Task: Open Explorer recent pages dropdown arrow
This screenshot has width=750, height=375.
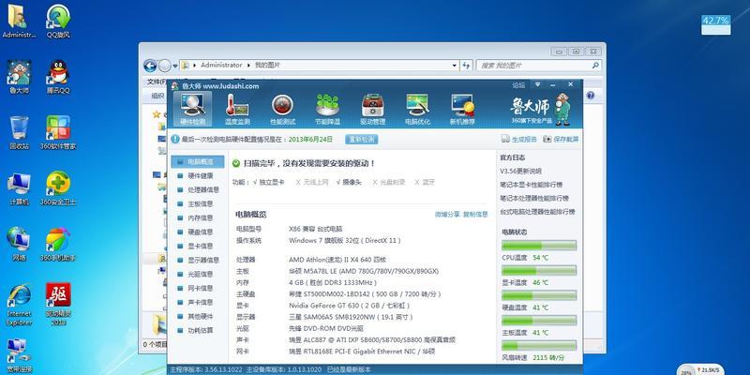Action: (175, 66)
